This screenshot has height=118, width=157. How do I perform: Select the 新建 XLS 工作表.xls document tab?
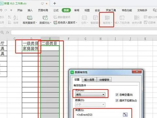pos(15,4)
